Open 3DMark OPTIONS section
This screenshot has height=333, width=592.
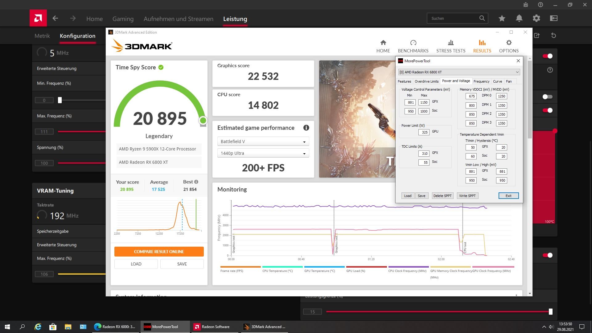click(x=509, y=46)
